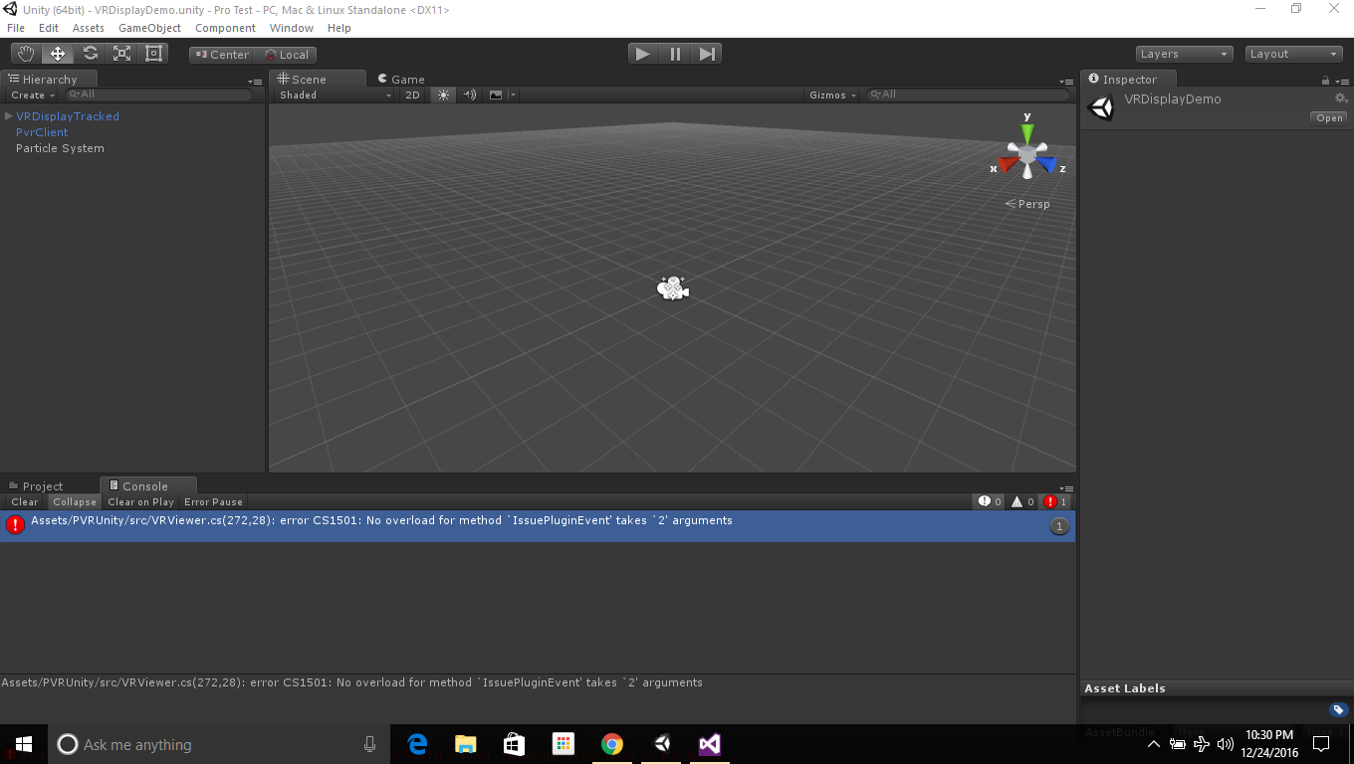Screen dimensions: 1354x764
Task: Toggle console info messages filter
Action: click(990, 502)
